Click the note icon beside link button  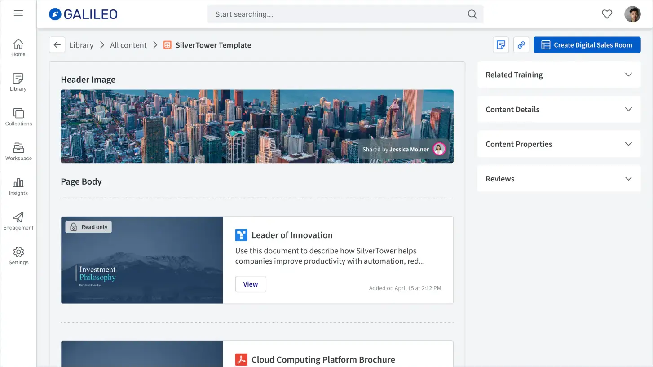coord(501,45)
